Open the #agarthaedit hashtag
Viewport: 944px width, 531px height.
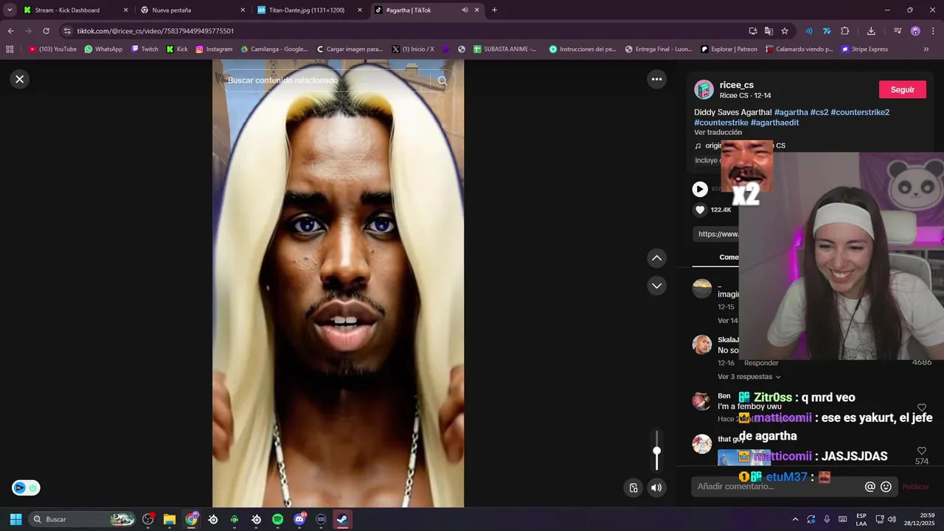(x=774, y=122)
